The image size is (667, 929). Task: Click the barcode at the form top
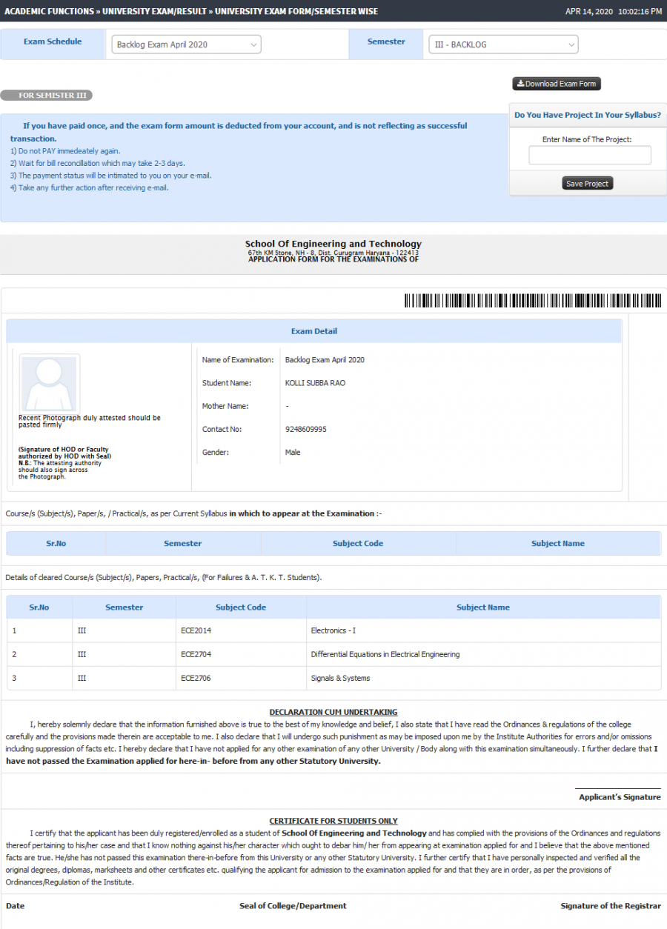(x=532, y=301)
